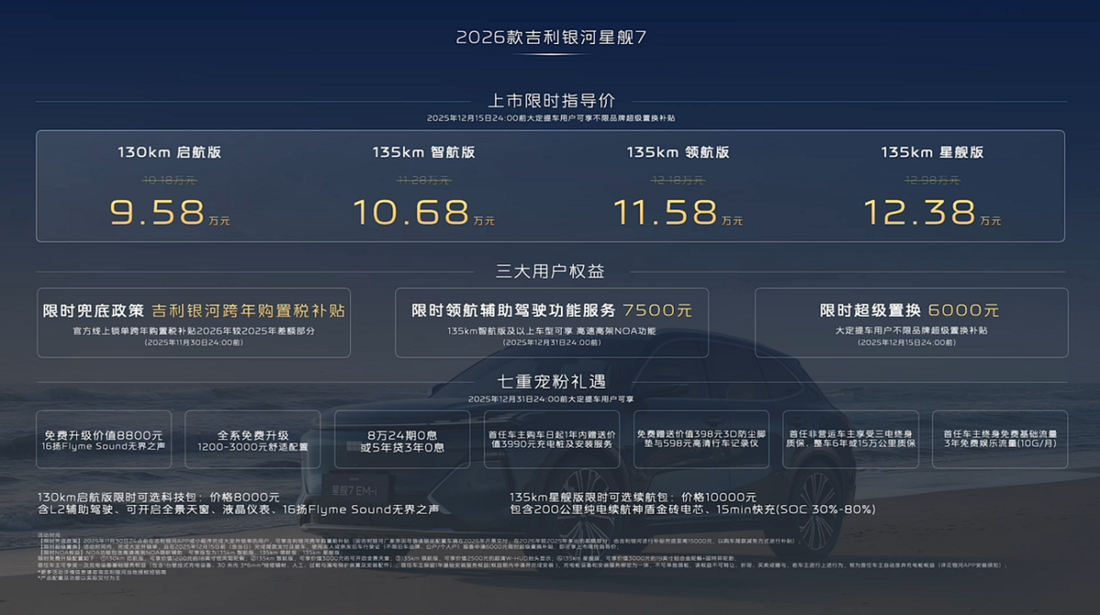1100x615 pixels.
Task: Click the 终身免费基础流量 benefit box
Action: (999, 440)
